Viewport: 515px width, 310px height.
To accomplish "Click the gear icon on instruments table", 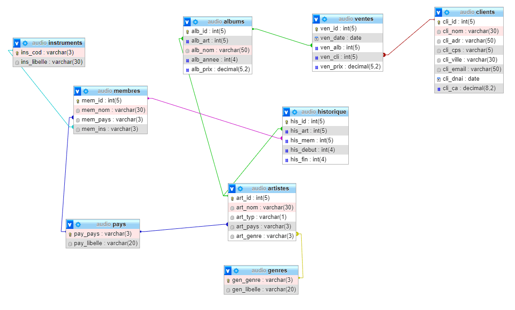I will (25, 43).
